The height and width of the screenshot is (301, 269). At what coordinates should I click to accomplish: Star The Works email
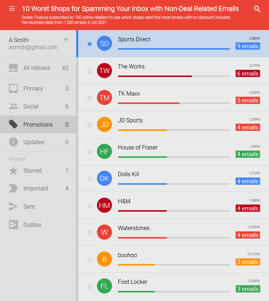pyautogui.click(x=90, y=71)
